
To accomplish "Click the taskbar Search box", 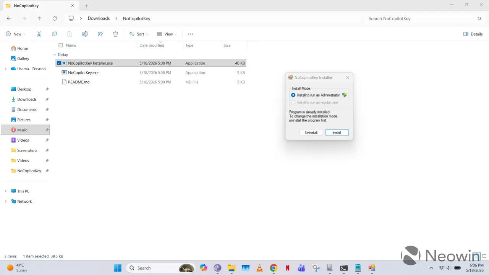I will click(x=160, y=268).
